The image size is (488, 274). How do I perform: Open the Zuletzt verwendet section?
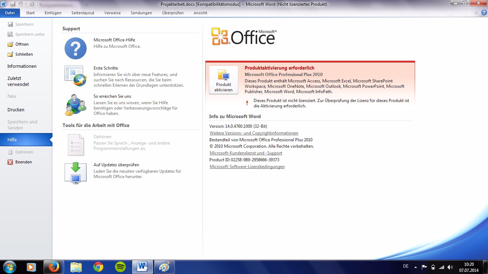18,81
